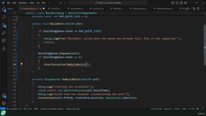This screenshot has height=116, width=206.
Task: Click the remote window indicator in status bar
Action: 3,109
